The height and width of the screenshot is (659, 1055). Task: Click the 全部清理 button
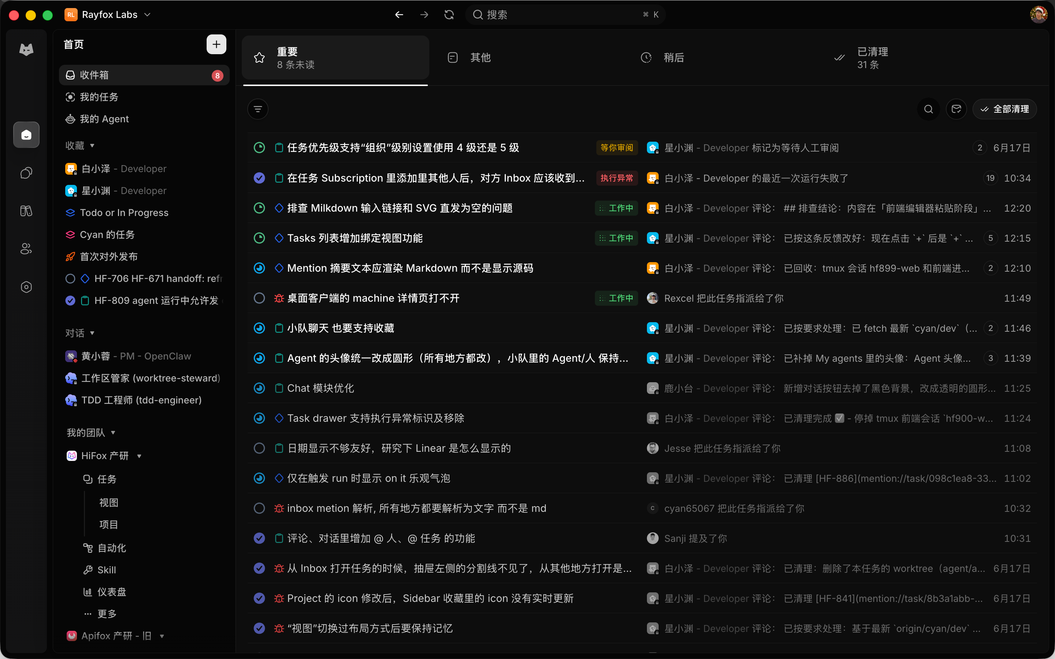(1005, 109)
